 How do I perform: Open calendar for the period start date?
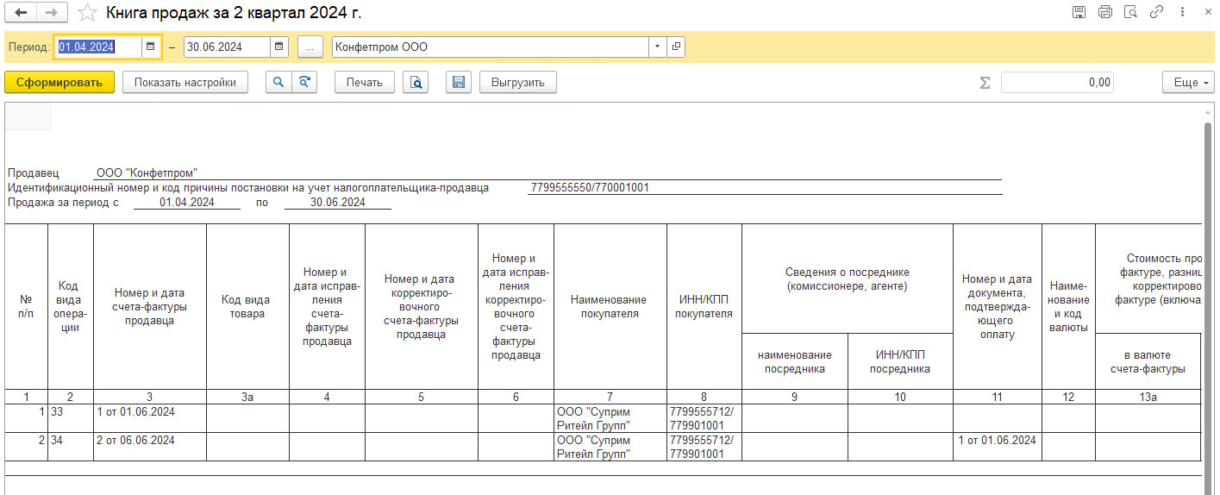(151, 47)
